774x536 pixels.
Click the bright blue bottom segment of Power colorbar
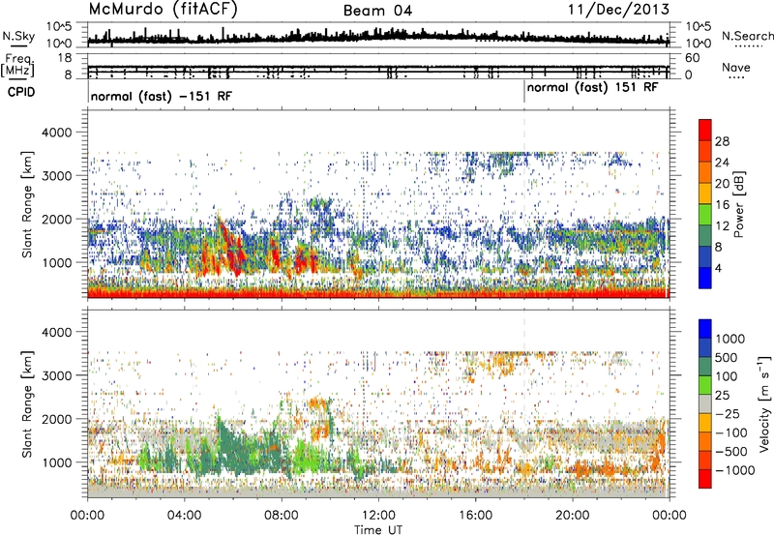pos(705,278)
